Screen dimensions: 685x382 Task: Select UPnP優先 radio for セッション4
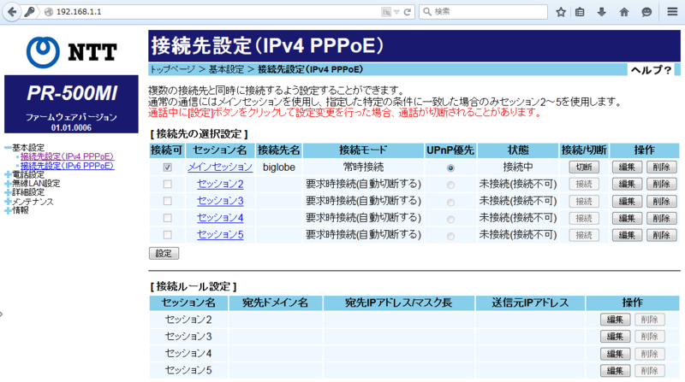coord(450,220)
